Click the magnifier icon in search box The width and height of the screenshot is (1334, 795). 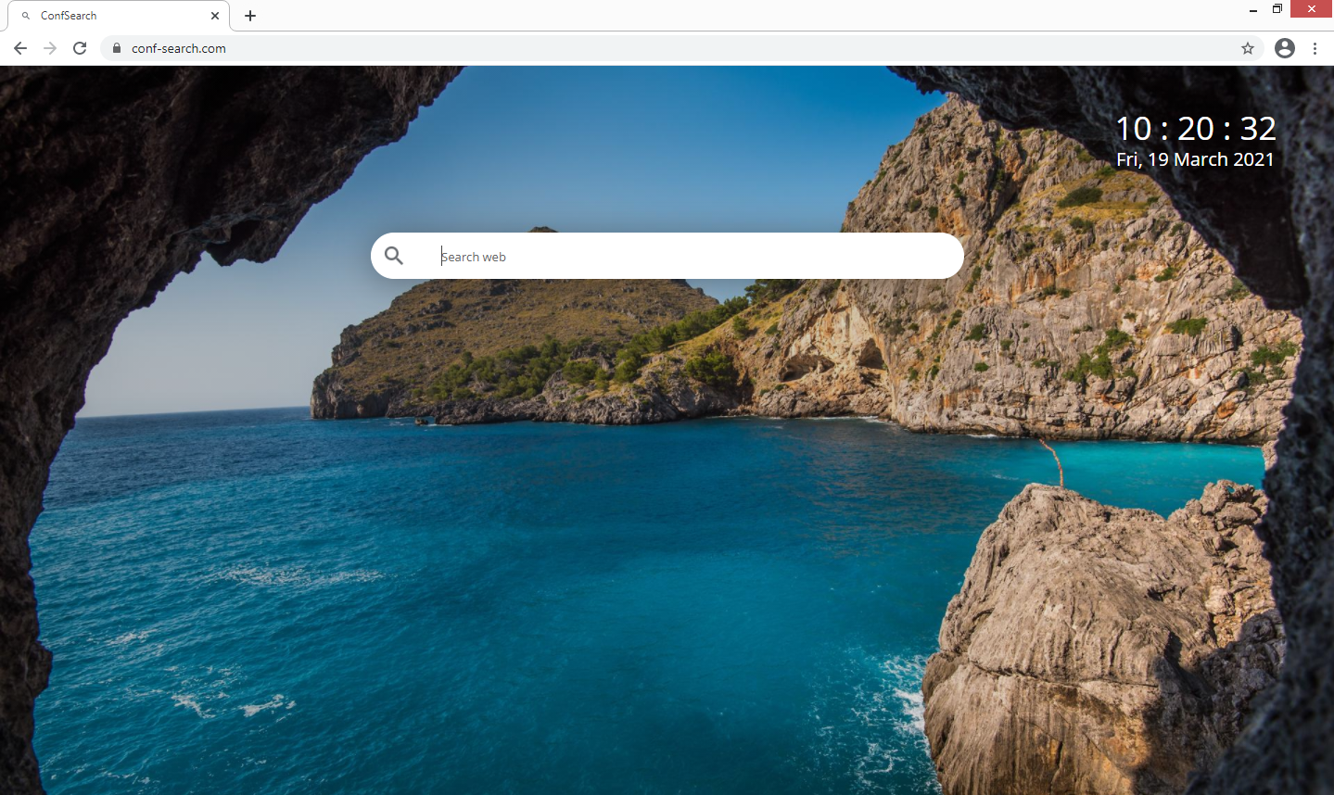394,256
